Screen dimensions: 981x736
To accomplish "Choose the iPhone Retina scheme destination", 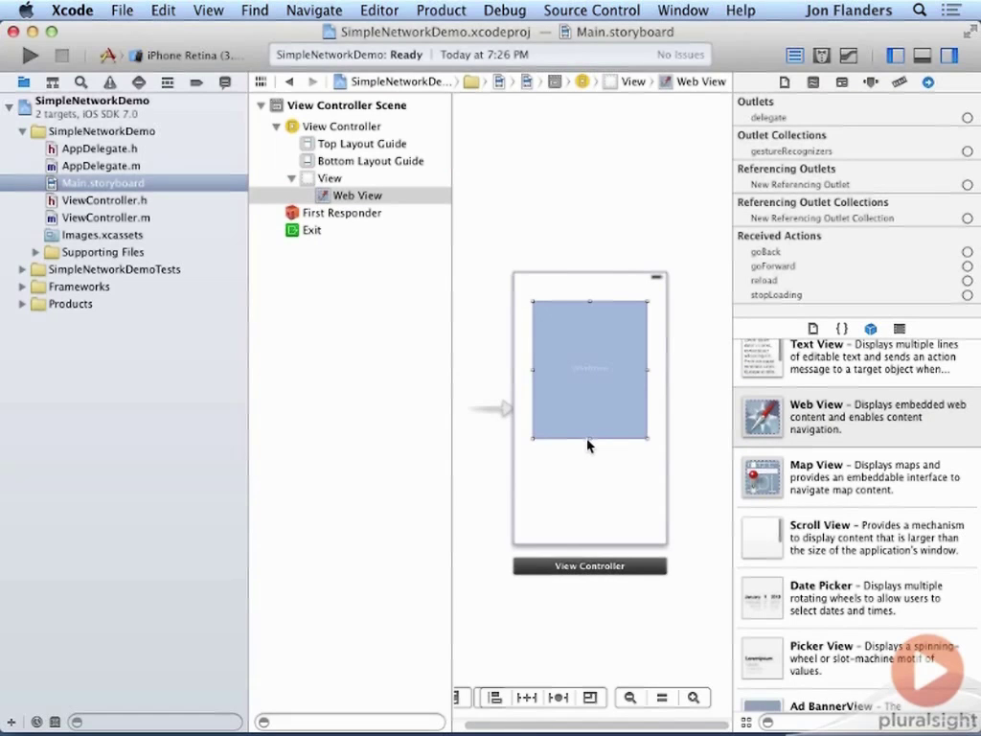I will [x=187, y=56].
